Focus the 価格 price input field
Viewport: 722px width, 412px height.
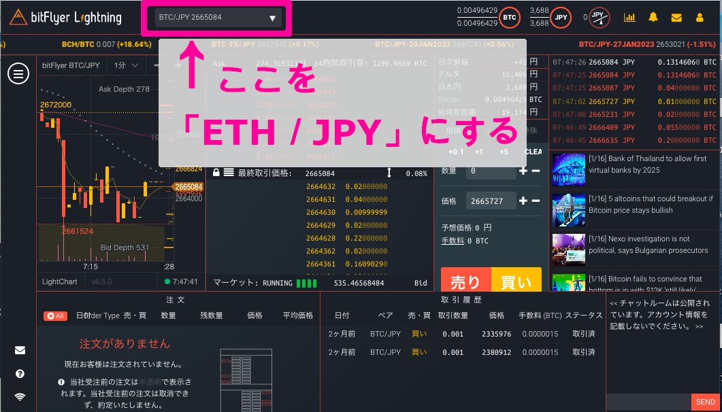(x=491, y=201)
